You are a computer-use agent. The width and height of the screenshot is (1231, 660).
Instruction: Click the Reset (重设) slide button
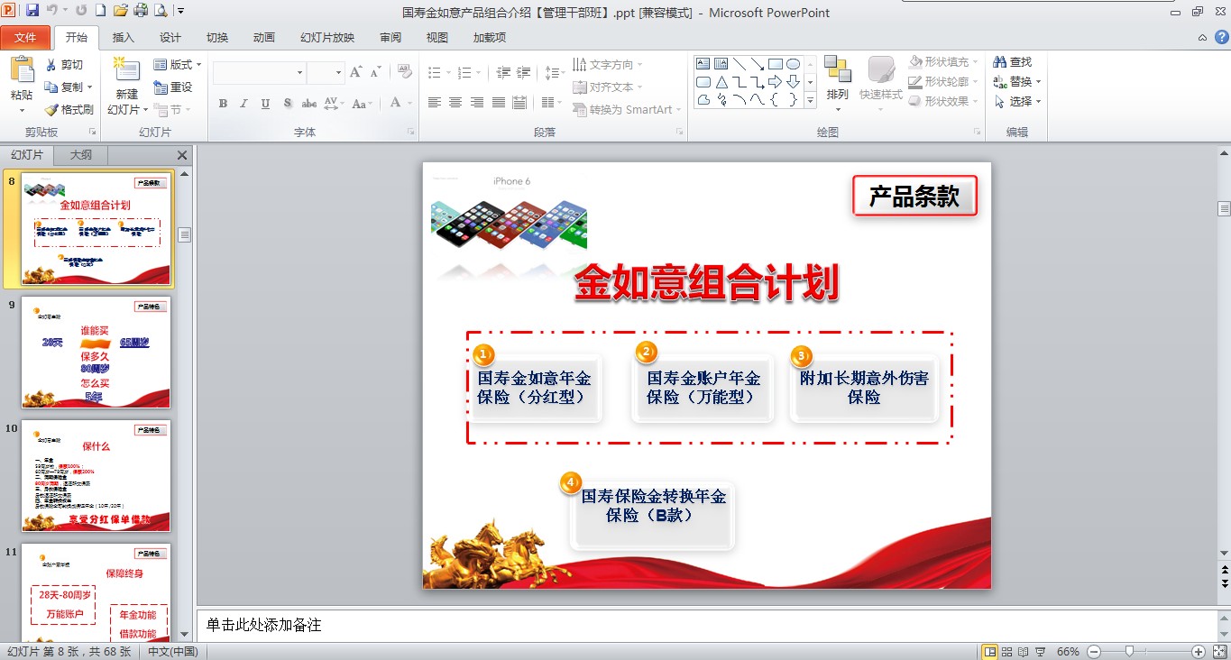point(173,87)
